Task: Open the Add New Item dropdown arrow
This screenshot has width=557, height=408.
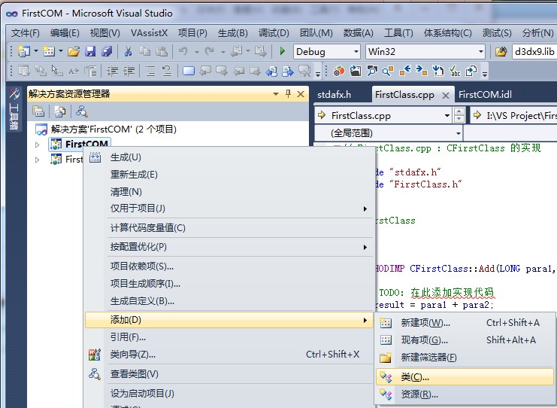Action: (x=61, y=52)
